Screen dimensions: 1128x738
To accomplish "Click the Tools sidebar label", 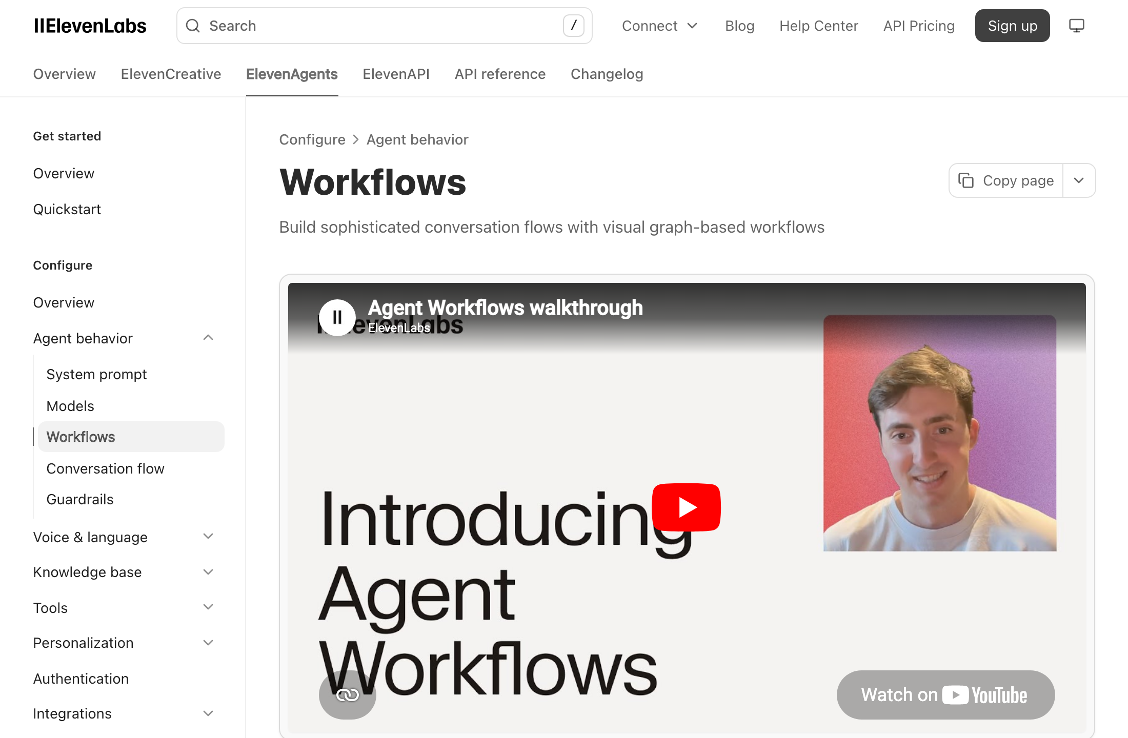I will click(x=50, y=608).
